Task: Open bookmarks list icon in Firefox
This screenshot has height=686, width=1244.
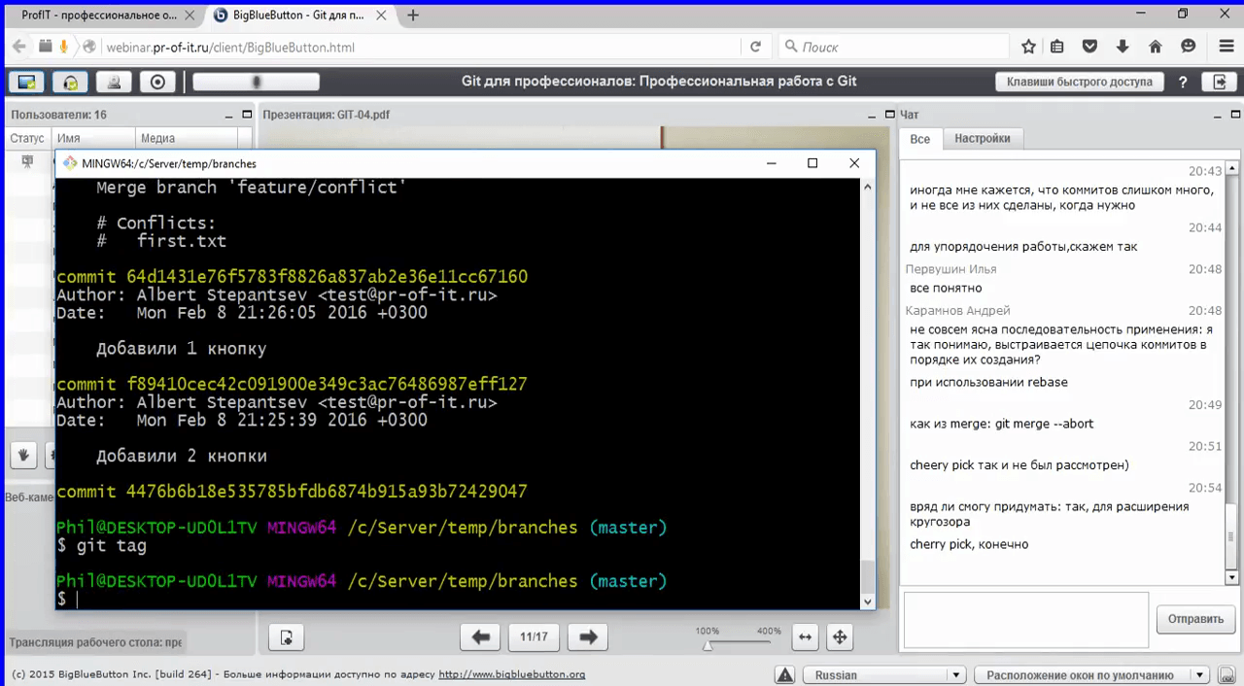Action: click(1057, 47)
